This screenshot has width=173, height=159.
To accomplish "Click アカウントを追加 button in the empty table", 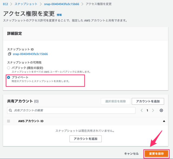I will [x=85, y=139].
